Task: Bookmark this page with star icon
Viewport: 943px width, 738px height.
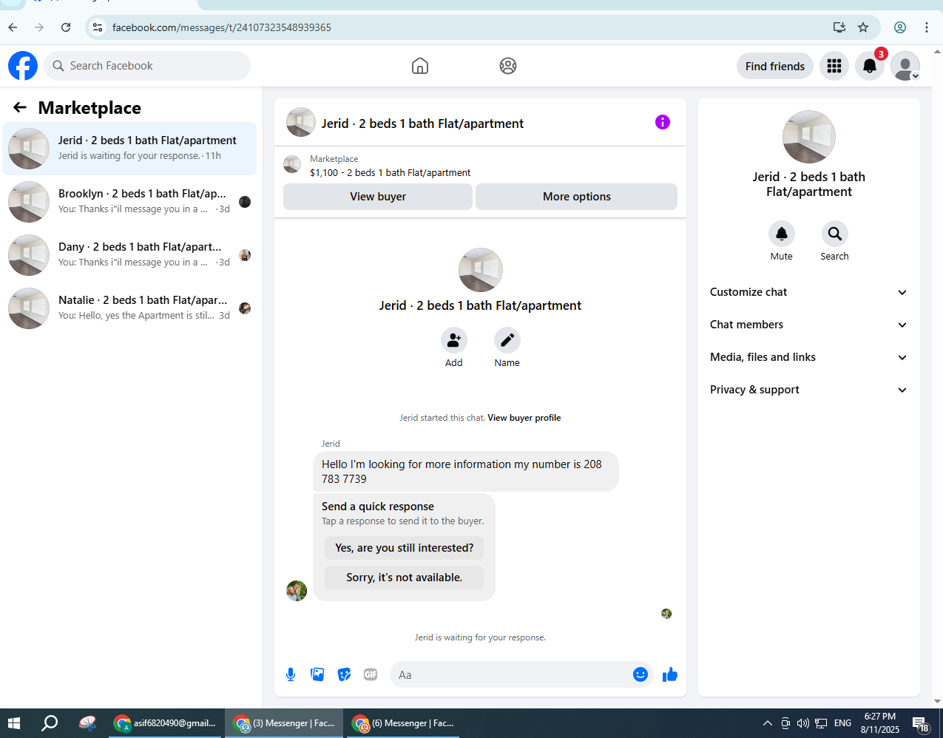Action: click(x=863, y=27)
